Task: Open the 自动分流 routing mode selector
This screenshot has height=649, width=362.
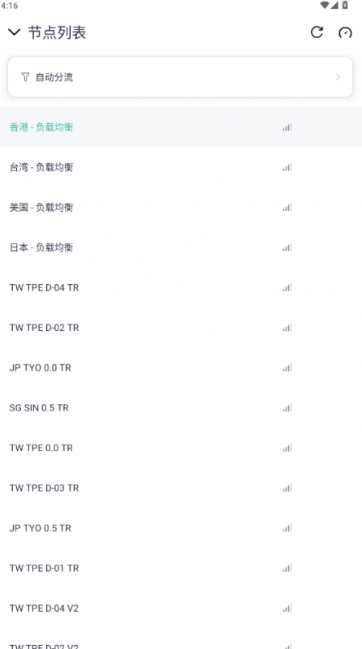Action: (180, 77)
